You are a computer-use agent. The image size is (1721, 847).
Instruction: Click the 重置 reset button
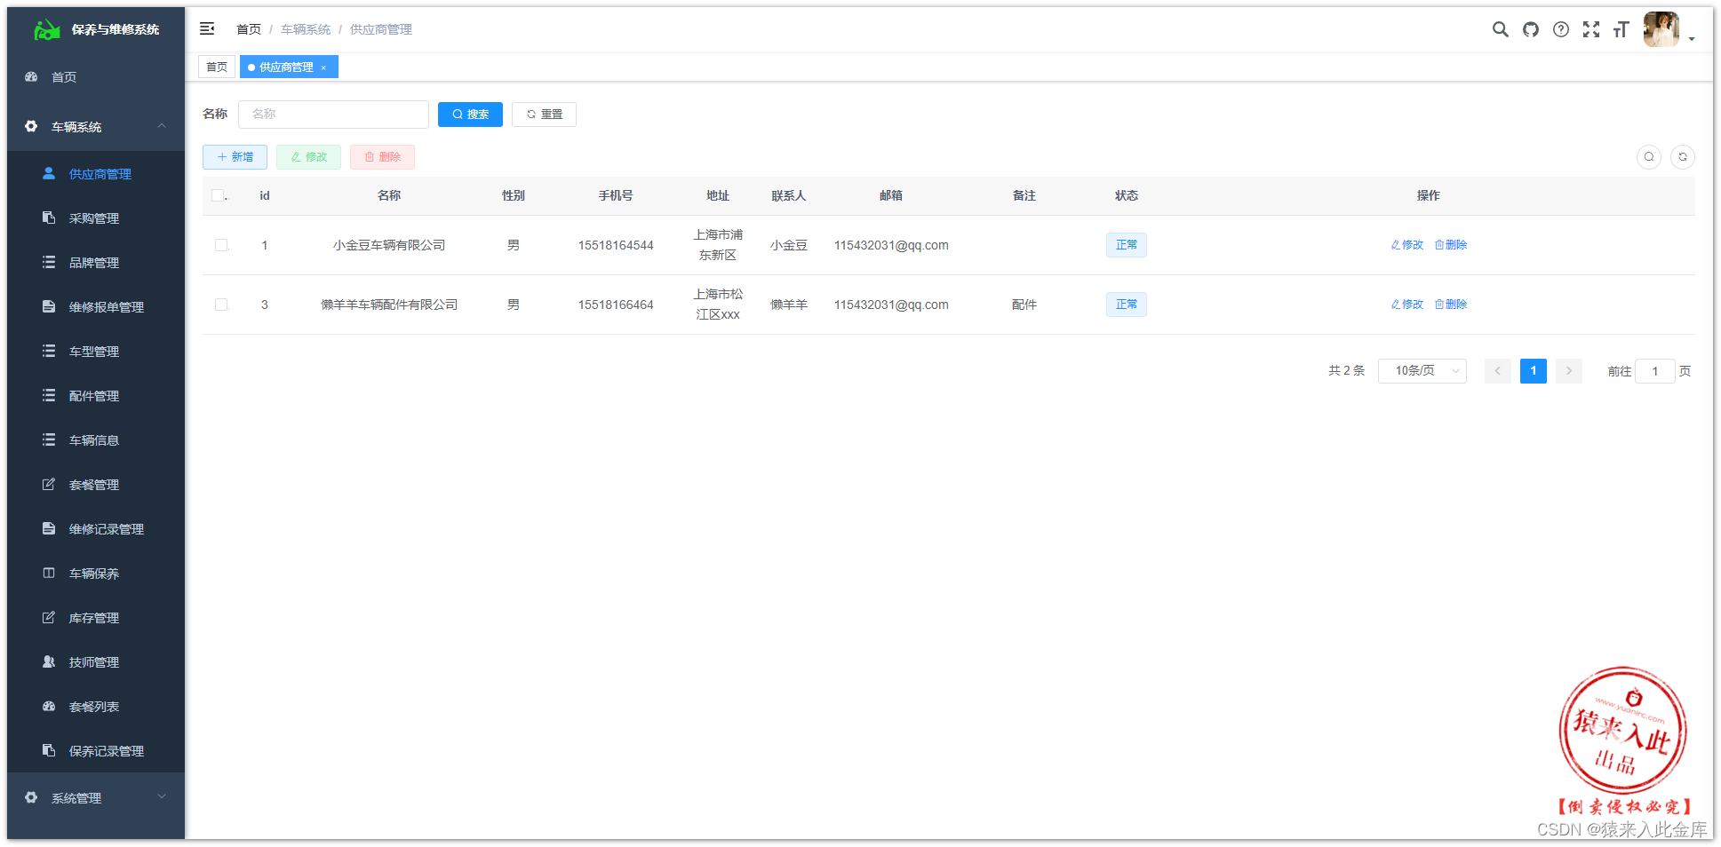[x=544, y=115]
